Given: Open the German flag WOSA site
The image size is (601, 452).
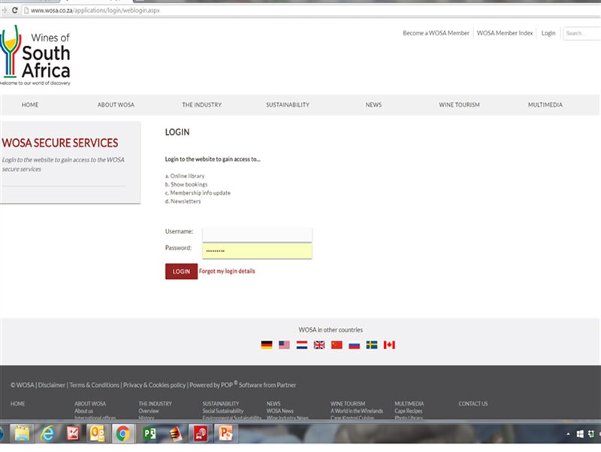Looking at the screenshot, I should (267, 344).
